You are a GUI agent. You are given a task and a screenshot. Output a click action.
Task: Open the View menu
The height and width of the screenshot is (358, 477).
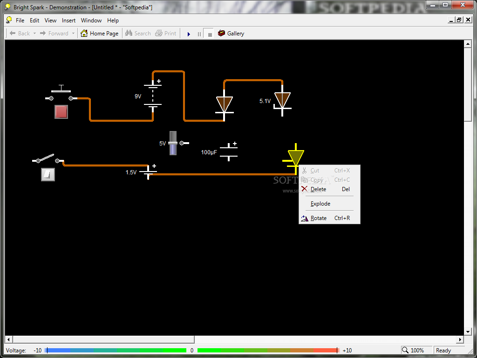coord(50,21)
